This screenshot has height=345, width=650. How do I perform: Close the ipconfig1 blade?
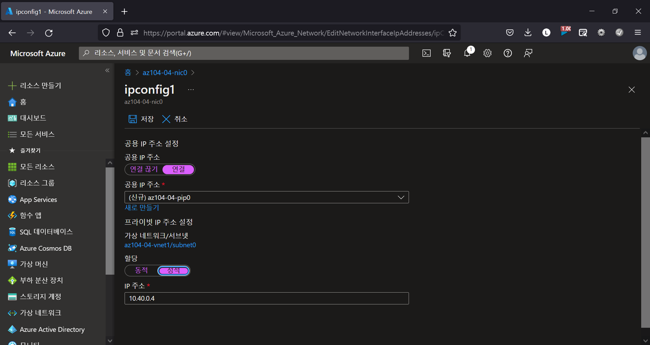[631, 90]
